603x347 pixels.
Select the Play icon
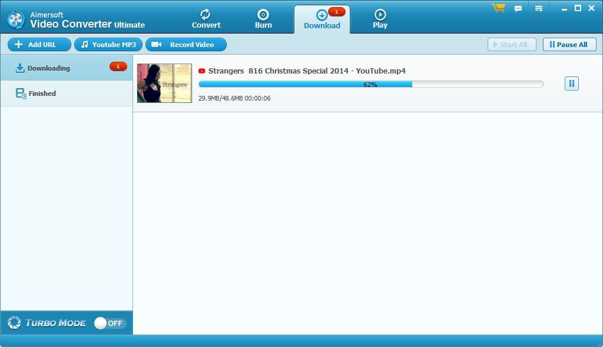click(380, 15)
